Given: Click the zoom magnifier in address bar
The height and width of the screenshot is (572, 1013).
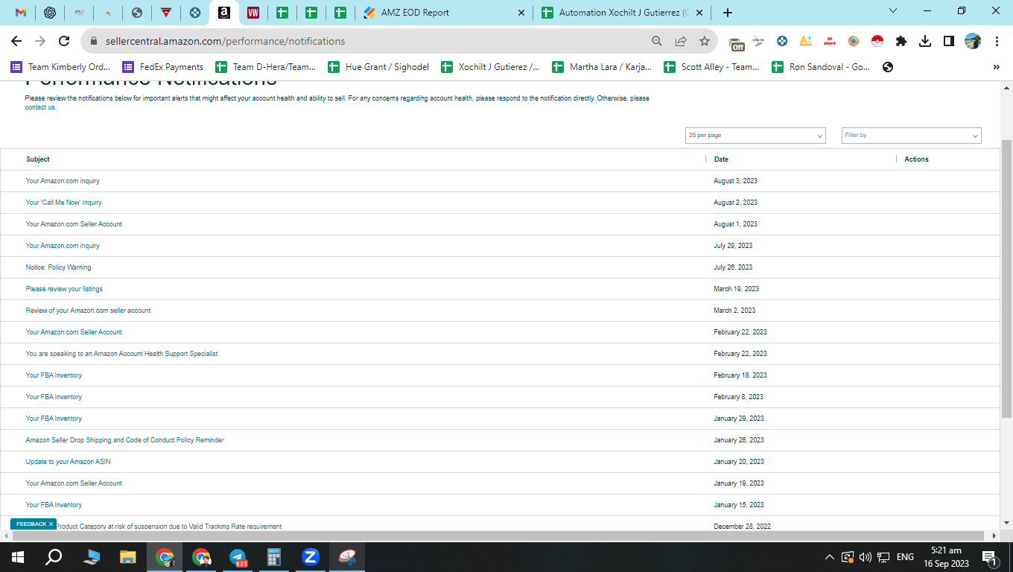Looking at the screenshot, I should [x=657, y=41].
